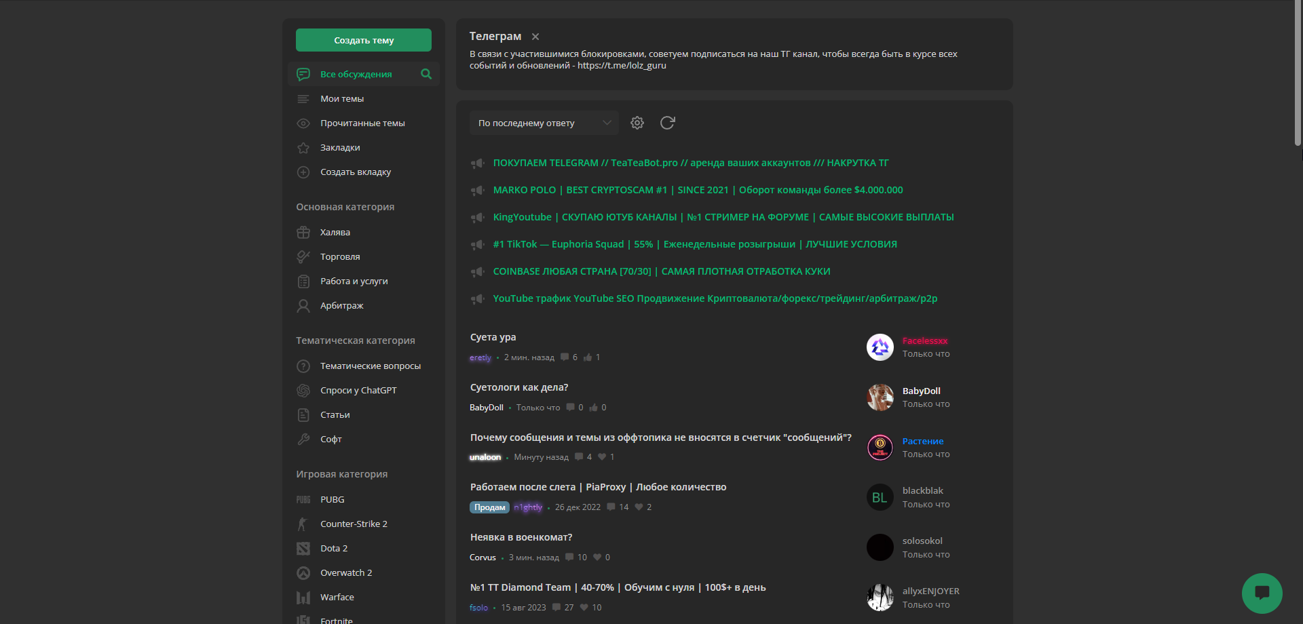Click the PUBG logo icon

(303, 500)
